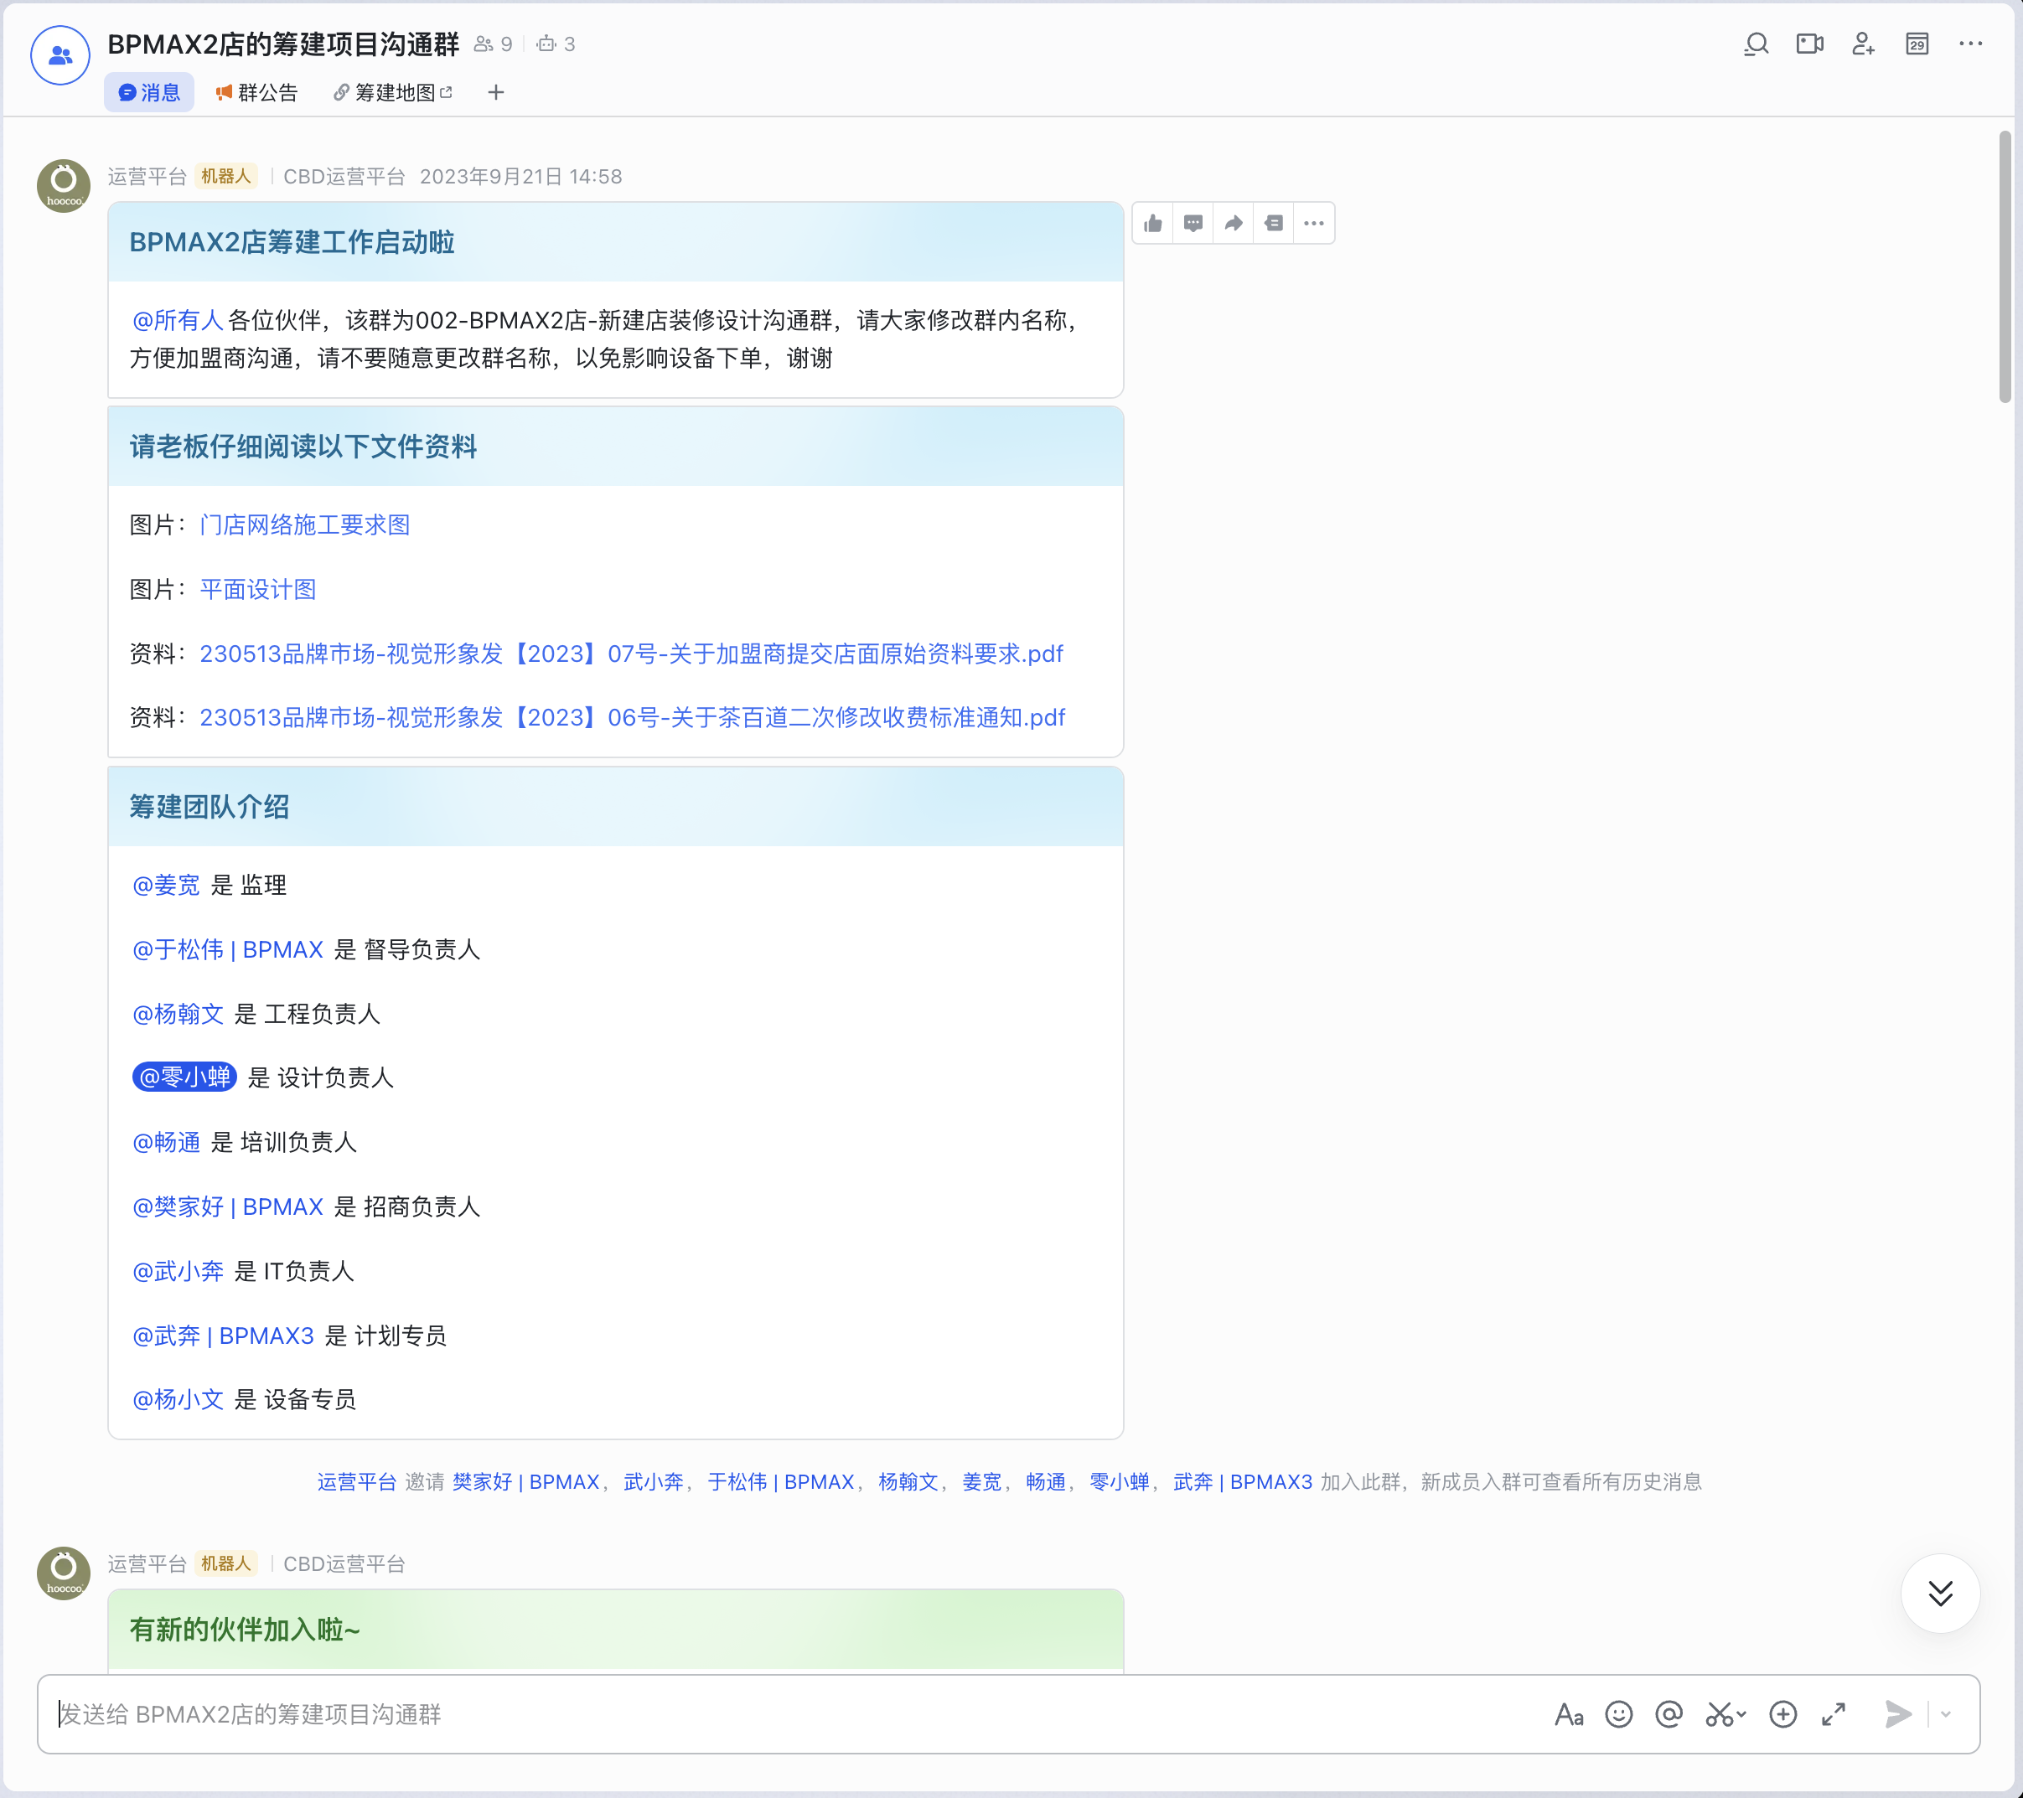Open the emoji picker
This screenshot has width=2023, height=1798.
pyautogui.click(x=1618, y=1714)
